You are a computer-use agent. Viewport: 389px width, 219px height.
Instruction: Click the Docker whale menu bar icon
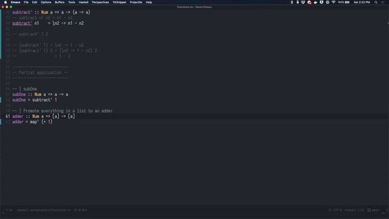[x=315, y=2]
